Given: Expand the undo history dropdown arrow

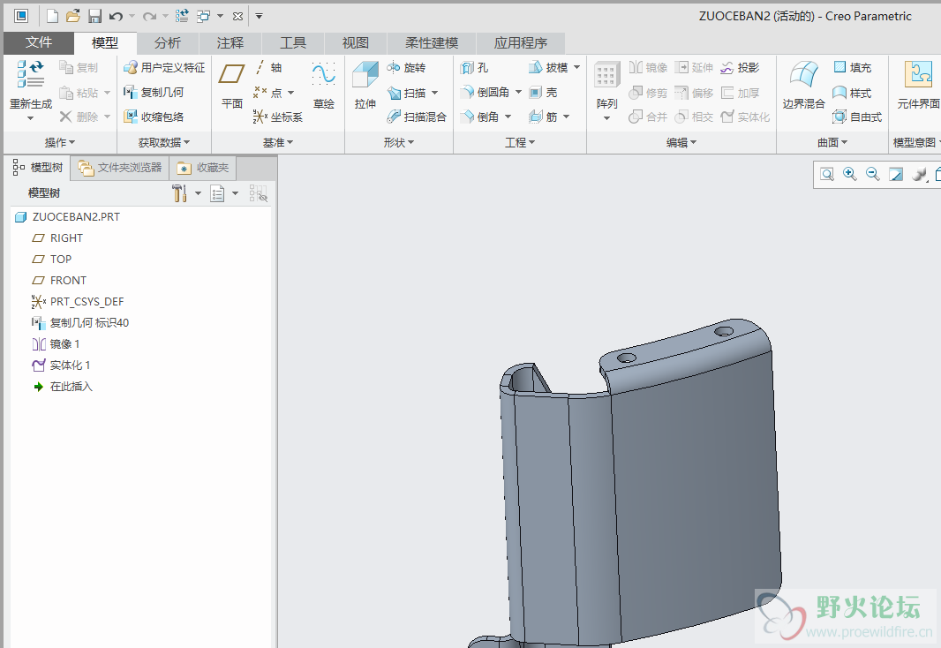Looking at the screenshot, I should (x=132, y=16).
